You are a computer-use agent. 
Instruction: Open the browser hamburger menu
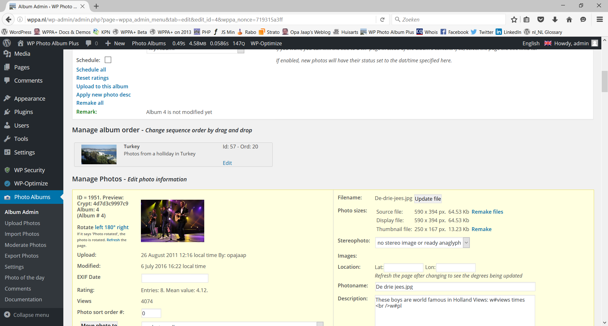(x=599, y=20)
